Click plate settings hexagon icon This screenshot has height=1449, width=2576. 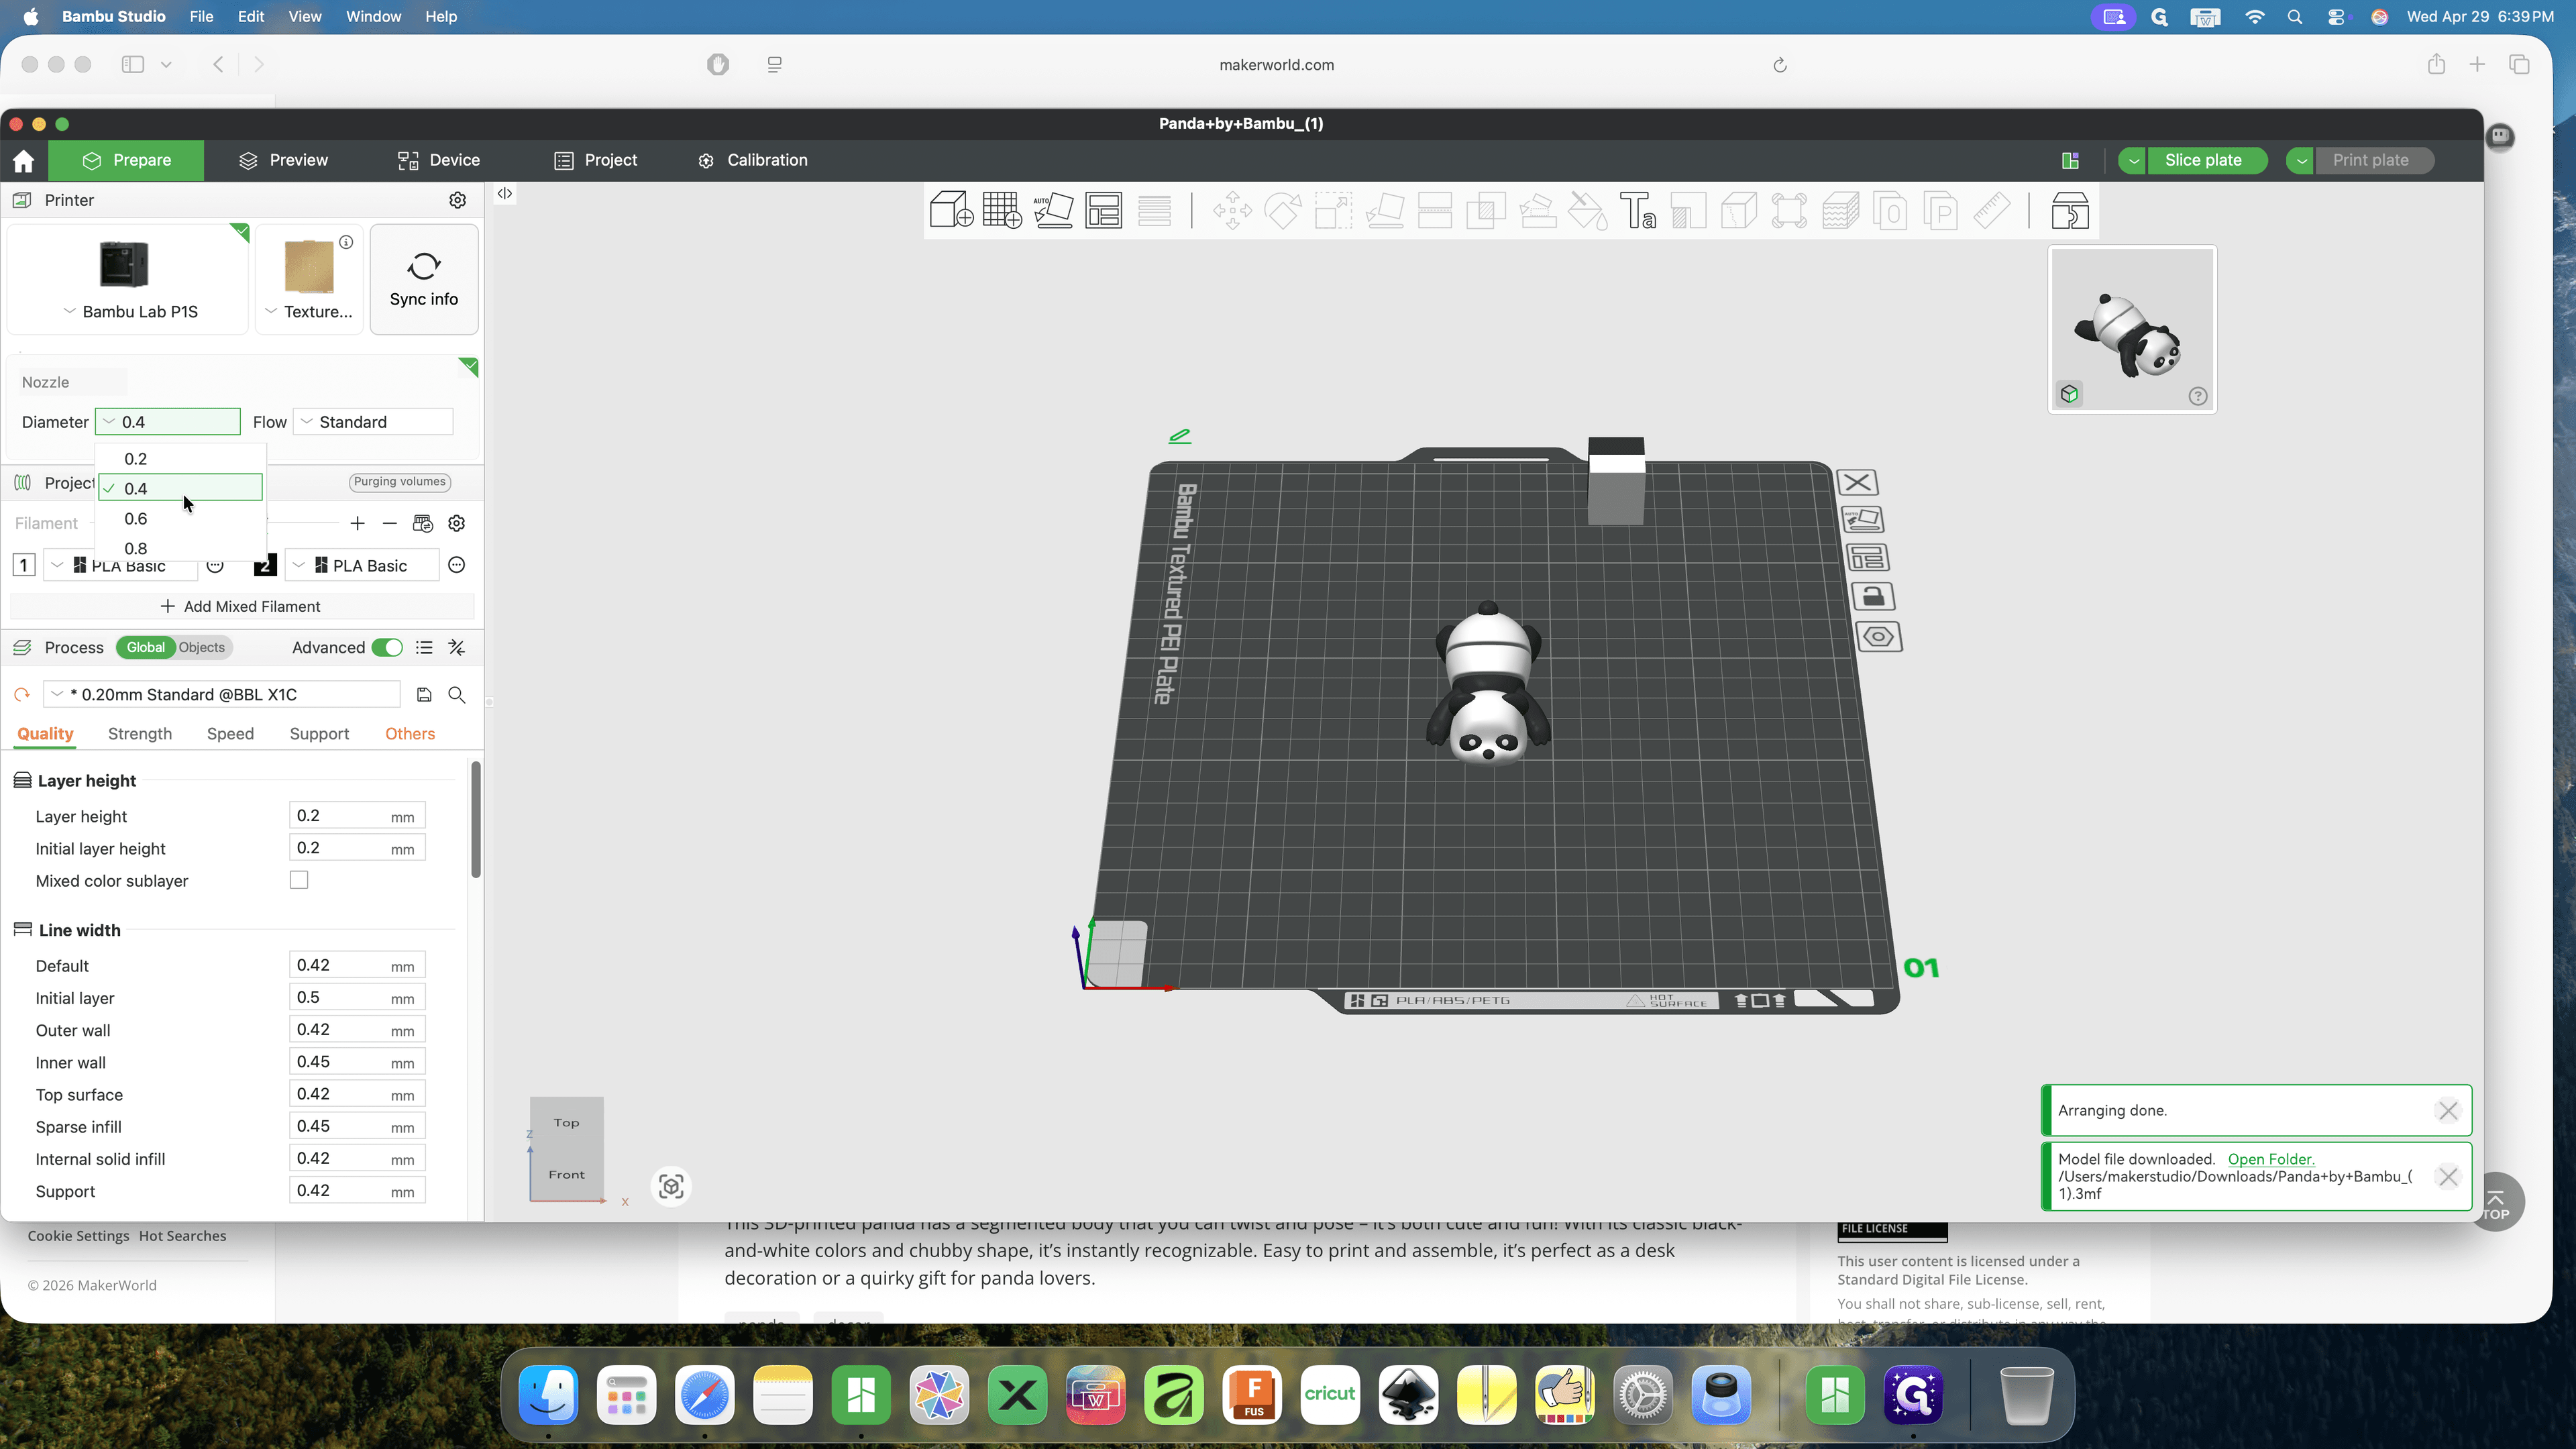point(1879,637)
